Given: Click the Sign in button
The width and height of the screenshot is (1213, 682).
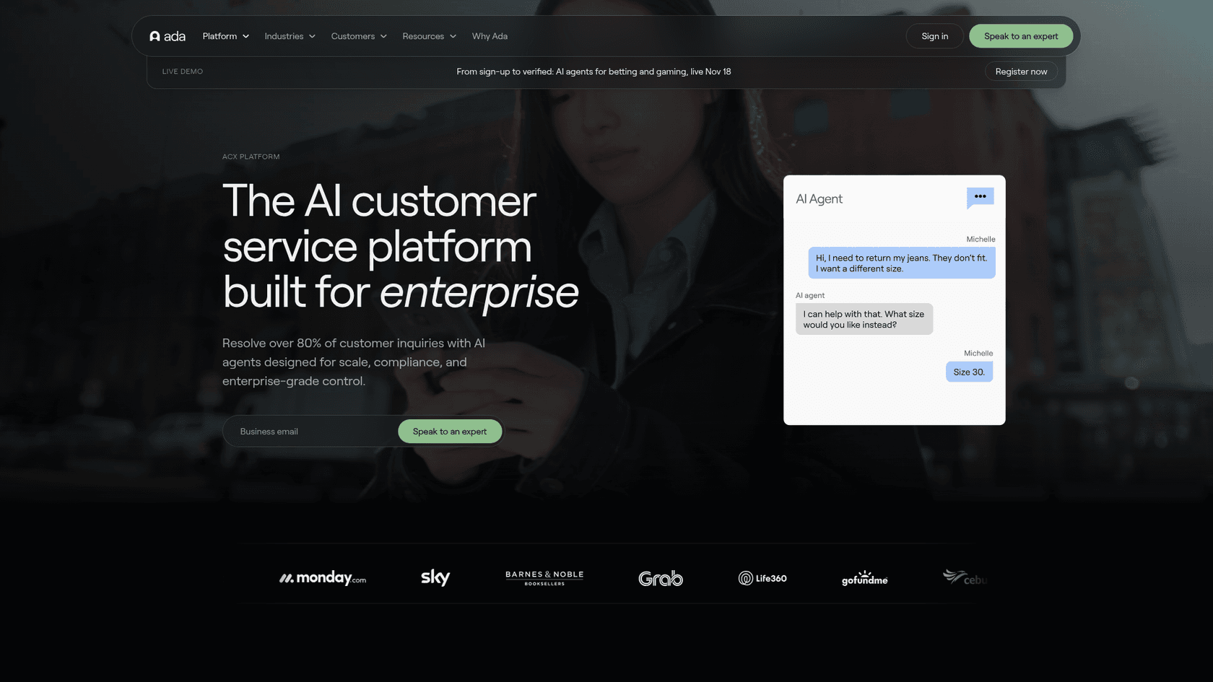Looking at the screenshot, I should pos(935,36).
